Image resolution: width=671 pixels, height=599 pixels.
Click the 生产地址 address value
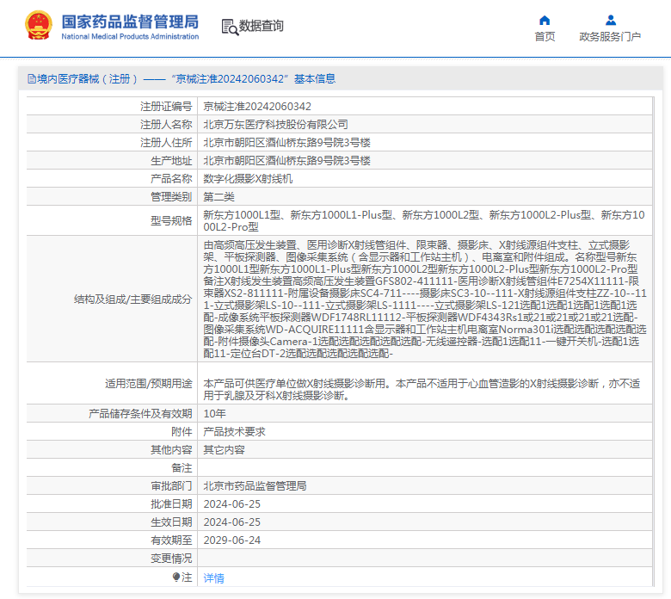coord(286,161)
